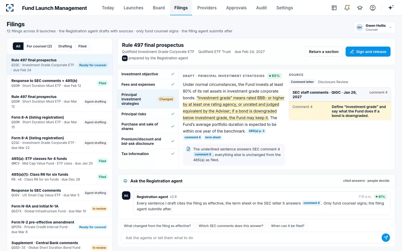Viewport: 402px width, 251px height.
Task: Click the note document icon under draft
Action: click(188, 149)
